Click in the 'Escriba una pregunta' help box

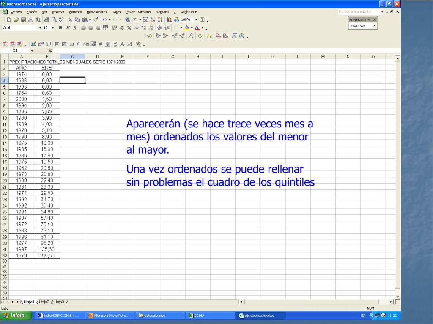click(359, 12)
